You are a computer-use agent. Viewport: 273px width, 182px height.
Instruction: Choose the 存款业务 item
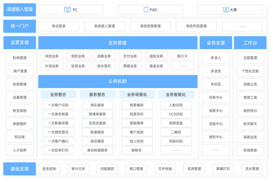[x=52, y=56]
